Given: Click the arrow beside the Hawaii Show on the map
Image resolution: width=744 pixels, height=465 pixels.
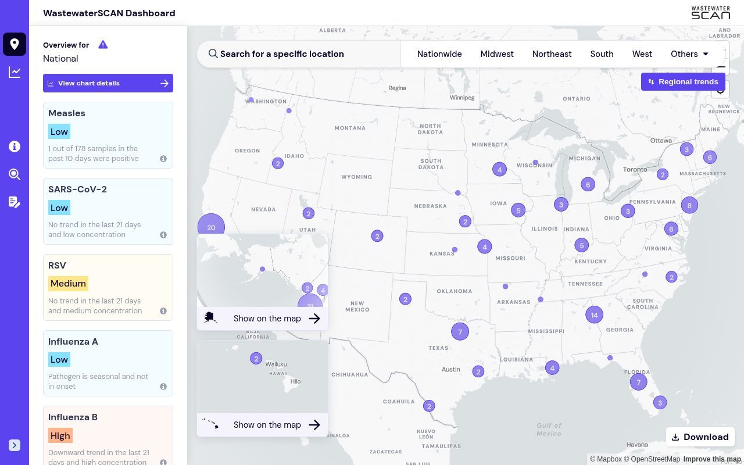Looking at the screenshot, I should (314, 425).
